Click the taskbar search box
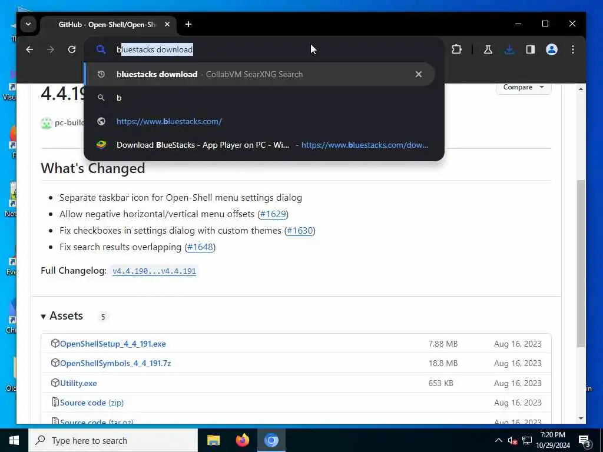603x452 pixels. [113, 440]
